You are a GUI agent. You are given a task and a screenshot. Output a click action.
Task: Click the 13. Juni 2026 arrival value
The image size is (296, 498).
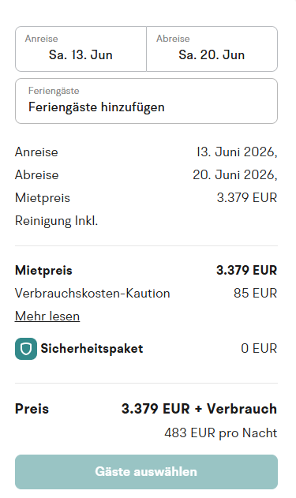tap(237, 152)
